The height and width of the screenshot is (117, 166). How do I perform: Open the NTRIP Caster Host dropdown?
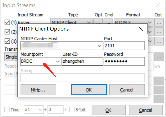[x=99, y=46]
